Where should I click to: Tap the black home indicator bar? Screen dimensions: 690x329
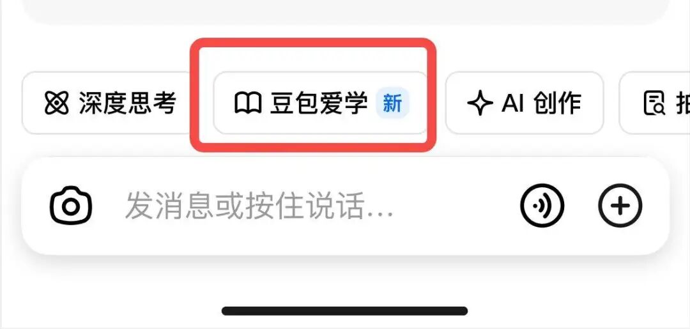point(344,311)
